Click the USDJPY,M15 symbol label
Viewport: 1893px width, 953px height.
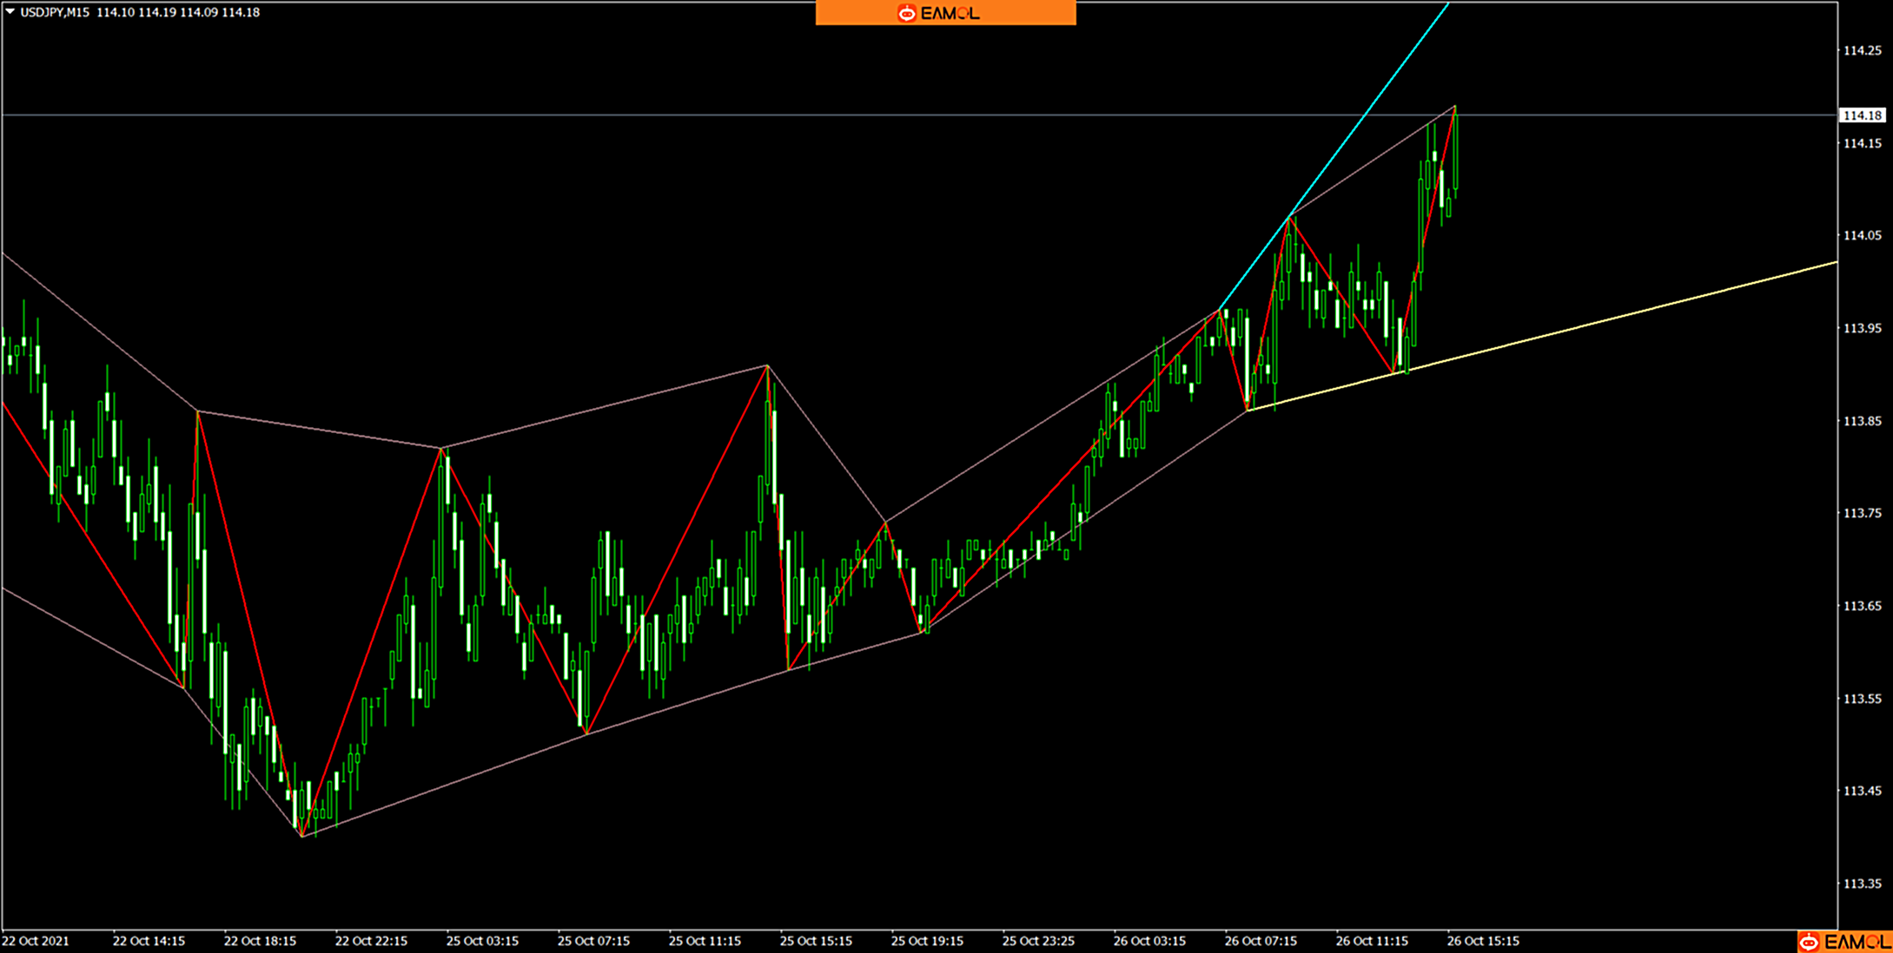[54, 12]
